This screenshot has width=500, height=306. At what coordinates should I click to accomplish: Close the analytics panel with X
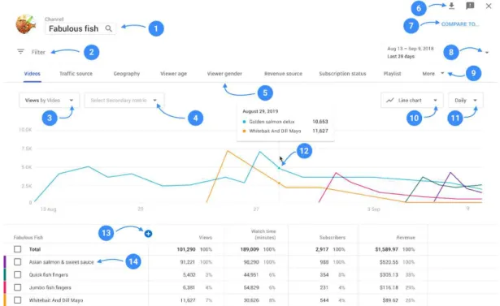(489, 6)
